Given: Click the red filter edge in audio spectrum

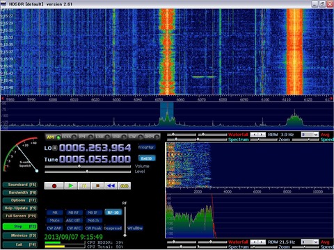Looking at the screenshot, I should (x=214, y=217).
